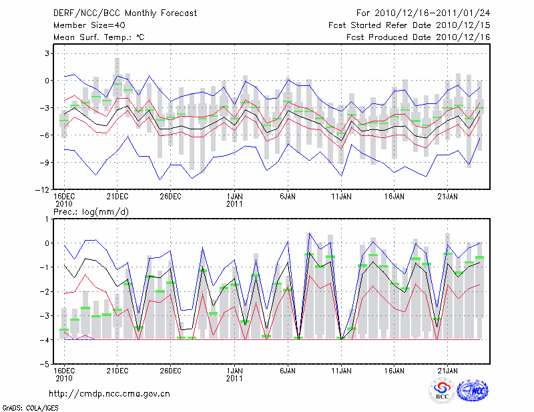Image resolution: width=534 pixels, height=412 pixels.
Task: Click 21DEC on the temperature chart axis
Action: tap(117, 197)
